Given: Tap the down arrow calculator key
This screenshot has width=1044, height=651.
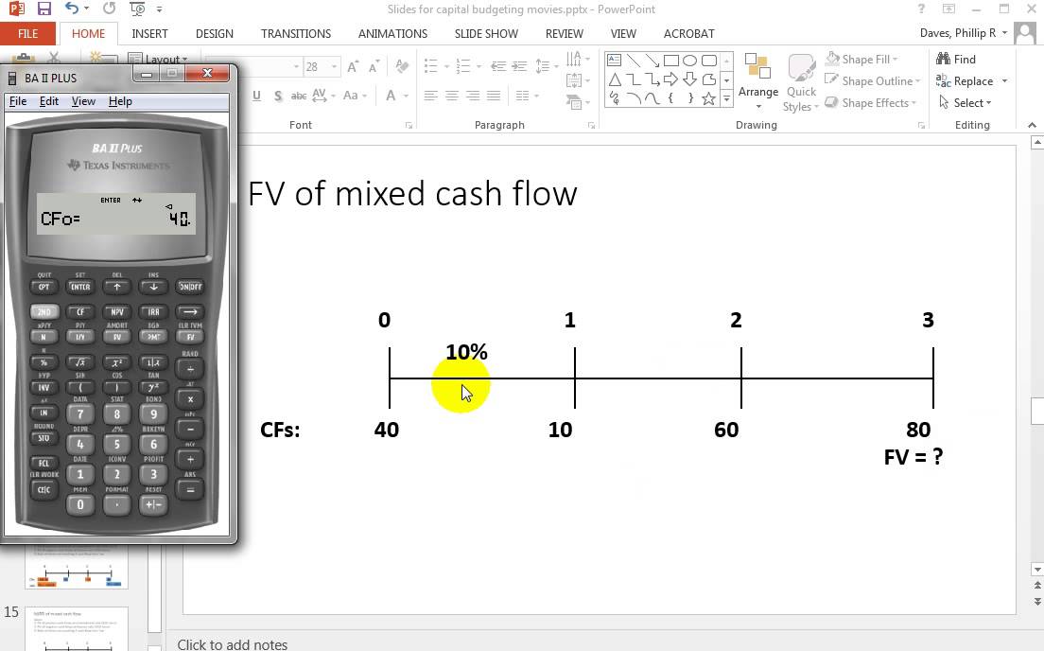Looking at the screenshot, I should point(153,287).
